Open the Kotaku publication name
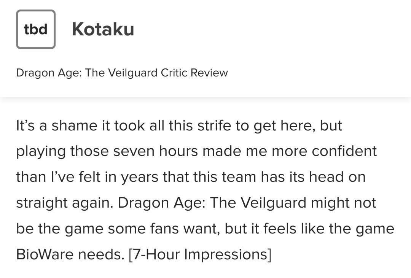This screenshot has width=411, height=278. tap(103, 29)
